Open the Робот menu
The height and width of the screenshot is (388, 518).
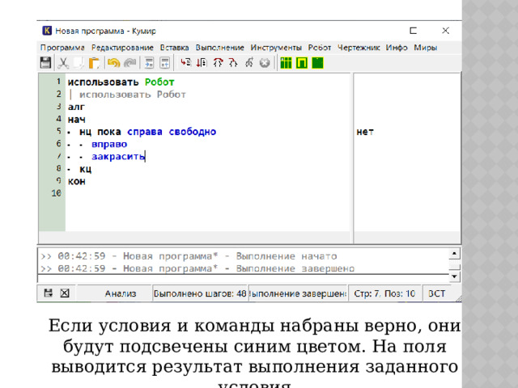coord(320,48)
